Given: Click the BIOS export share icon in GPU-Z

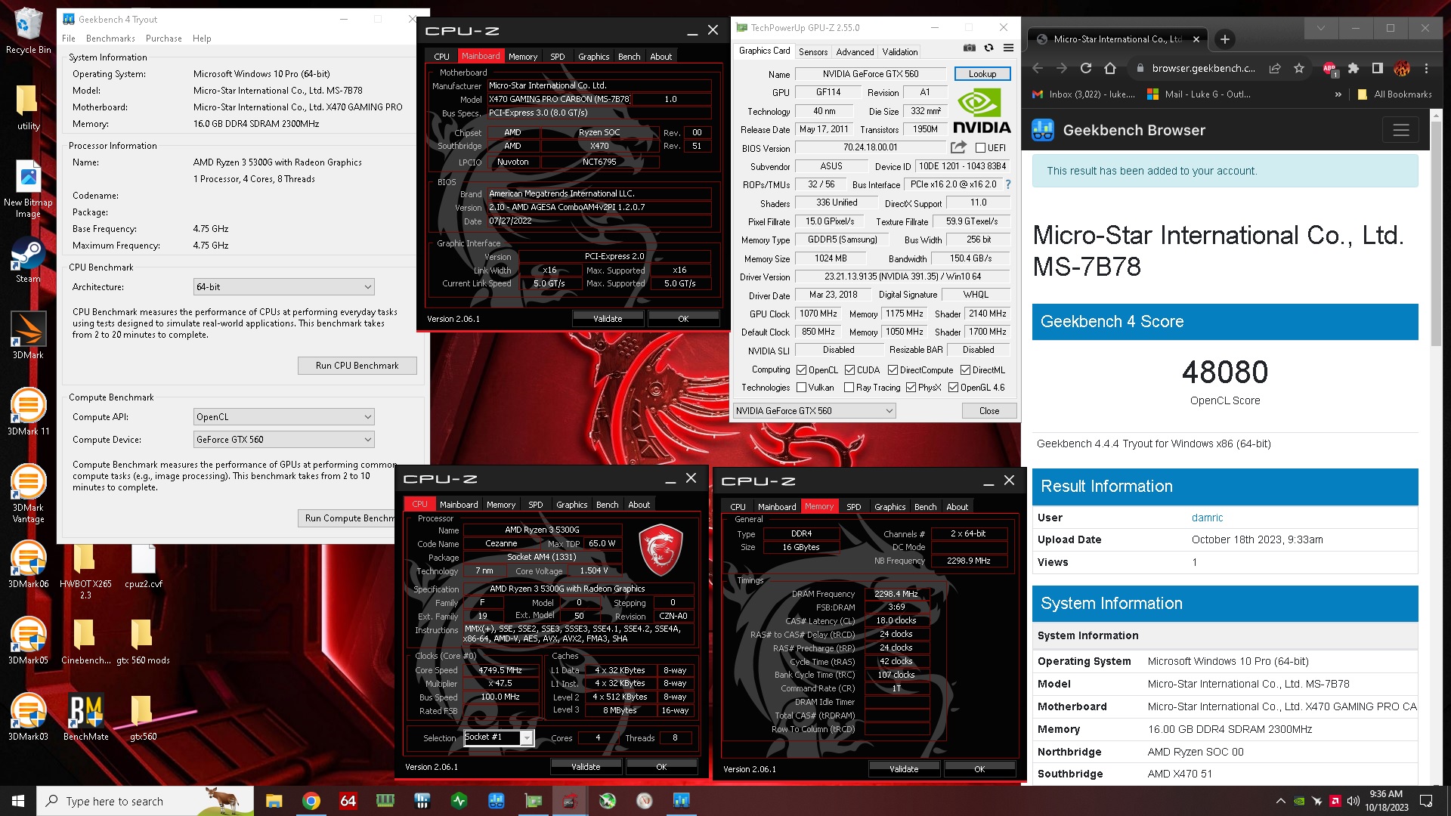Looking at the screenshot, I should pos(958,147).
